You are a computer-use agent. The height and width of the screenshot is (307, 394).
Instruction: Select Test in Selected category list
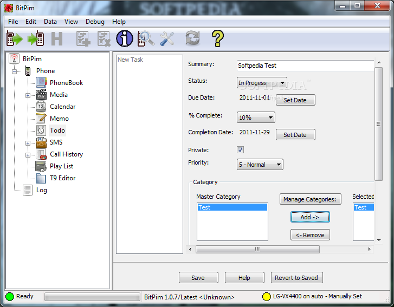click(x=364, y=207)
